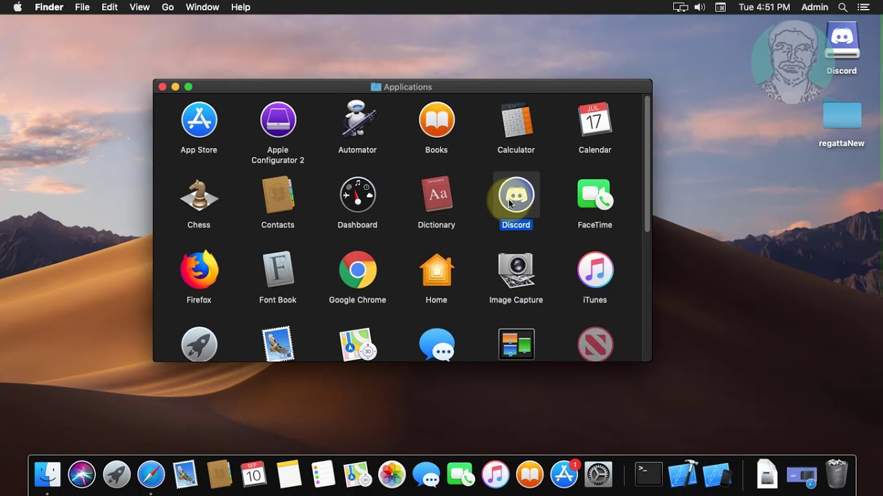
Task: Select Books in the Applications window
Action: 437,121
